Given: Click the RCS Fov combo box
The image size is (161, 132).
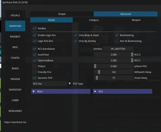Looking at the screenshot, I should tap(50, 84).
